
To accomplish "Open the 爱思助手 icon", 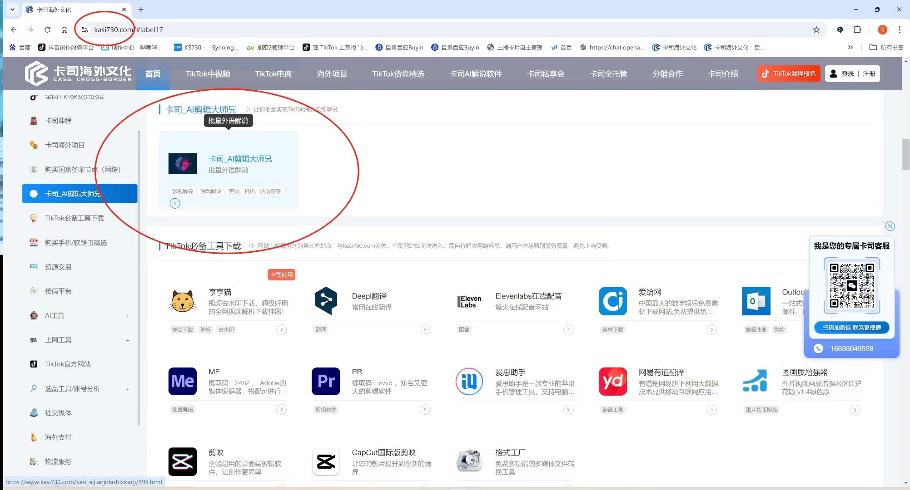I will (469, 381).
